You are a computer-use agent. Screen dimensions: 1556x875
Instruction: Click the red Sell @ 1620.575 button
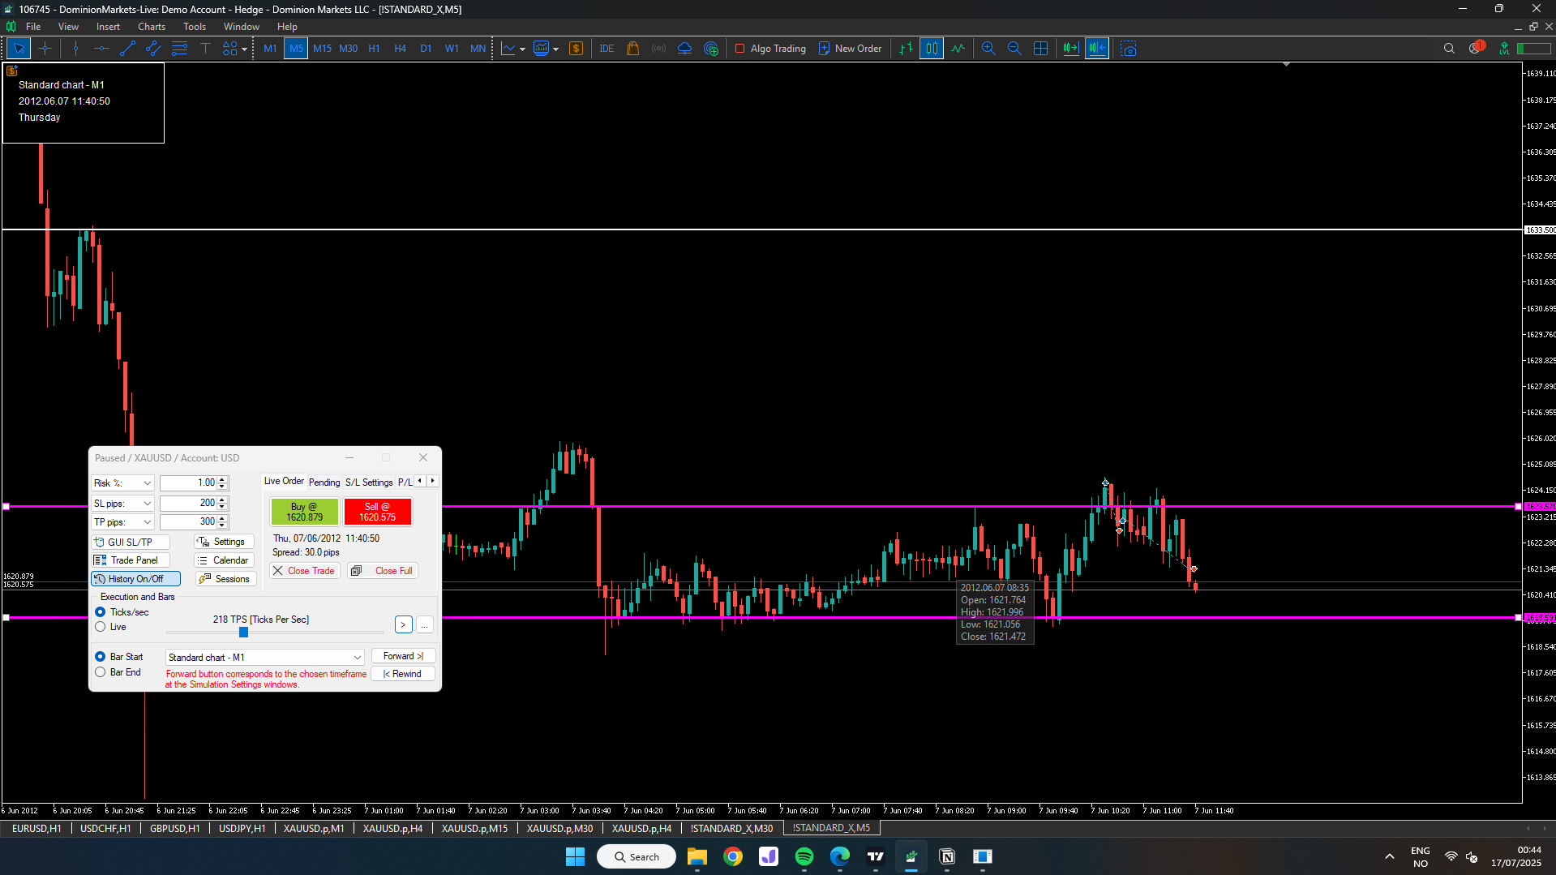378,512
